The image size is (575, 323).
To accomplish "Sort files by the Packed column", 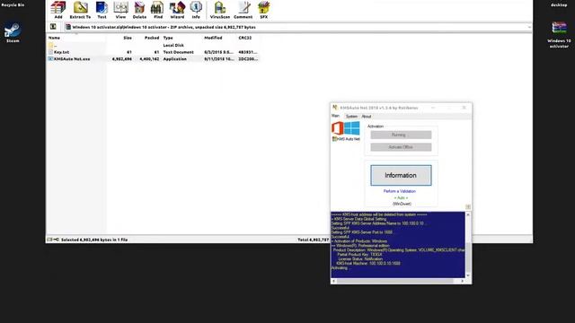I will click(152, 38).
